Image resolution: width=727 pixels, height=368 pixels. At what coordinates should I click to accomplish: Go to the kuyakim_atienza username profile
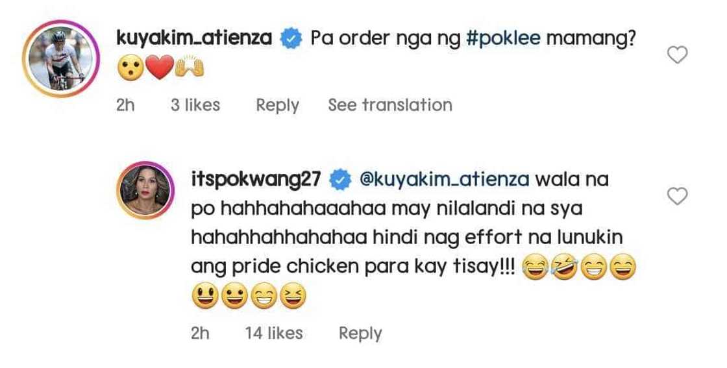pos(194,39)
